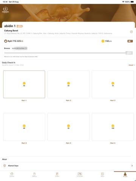Open Alamat Saya account row
The image size is (136, 181).
tap(68, 166)
